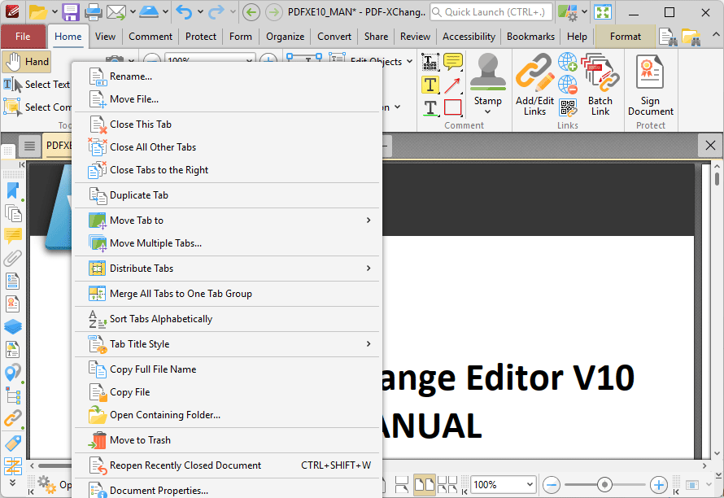The height and width of the screenshot is (498, 724).
Task: Open the Undo history dropdown arrow
Action: pyautogui.click(x=200, y=12)
